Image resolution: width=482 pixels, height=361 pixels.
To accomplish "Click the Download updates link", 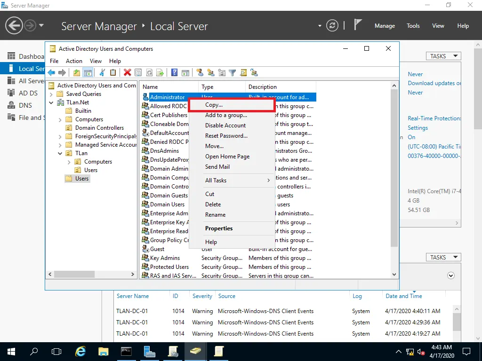I will pyautogui.click(x=434, y=83).
